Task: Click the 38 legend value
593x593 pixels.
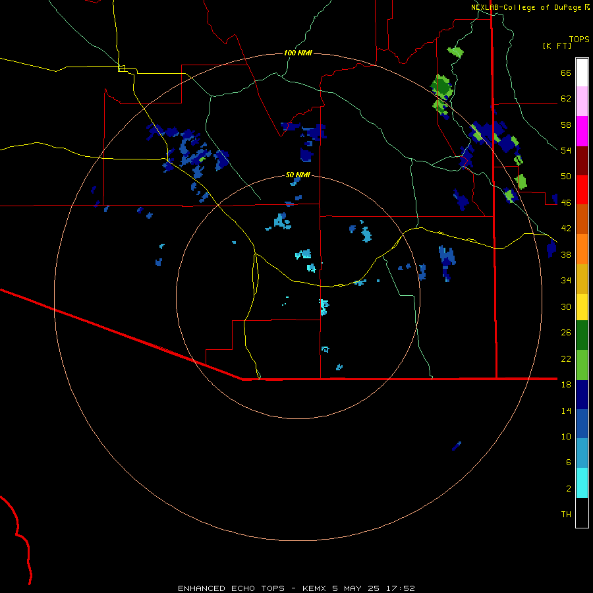Action: tap(566, 254)
